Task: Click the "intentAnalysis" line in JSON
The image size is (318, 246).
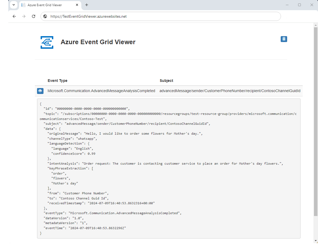Action: [x=165, y=164]
